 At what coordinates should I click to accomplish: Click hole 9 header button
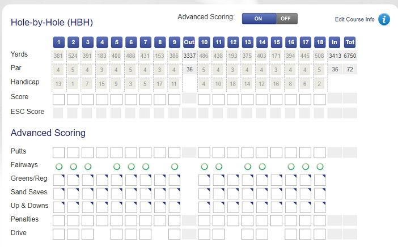click(175, 42)
